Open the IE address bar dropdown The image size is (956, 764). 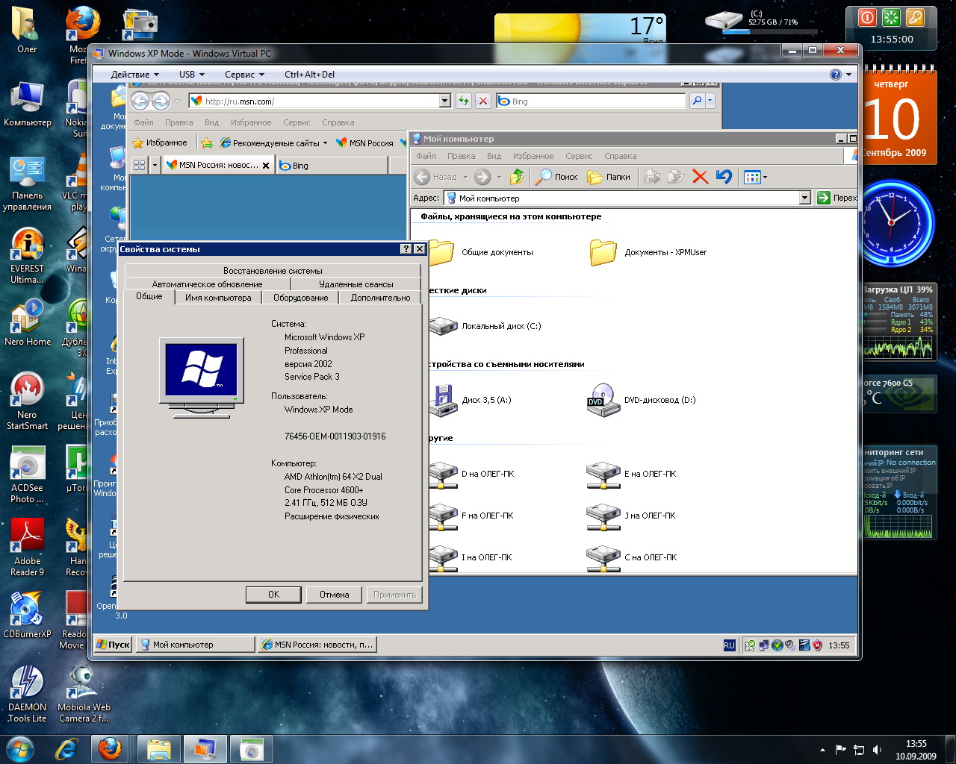click(x=445, y=101)
